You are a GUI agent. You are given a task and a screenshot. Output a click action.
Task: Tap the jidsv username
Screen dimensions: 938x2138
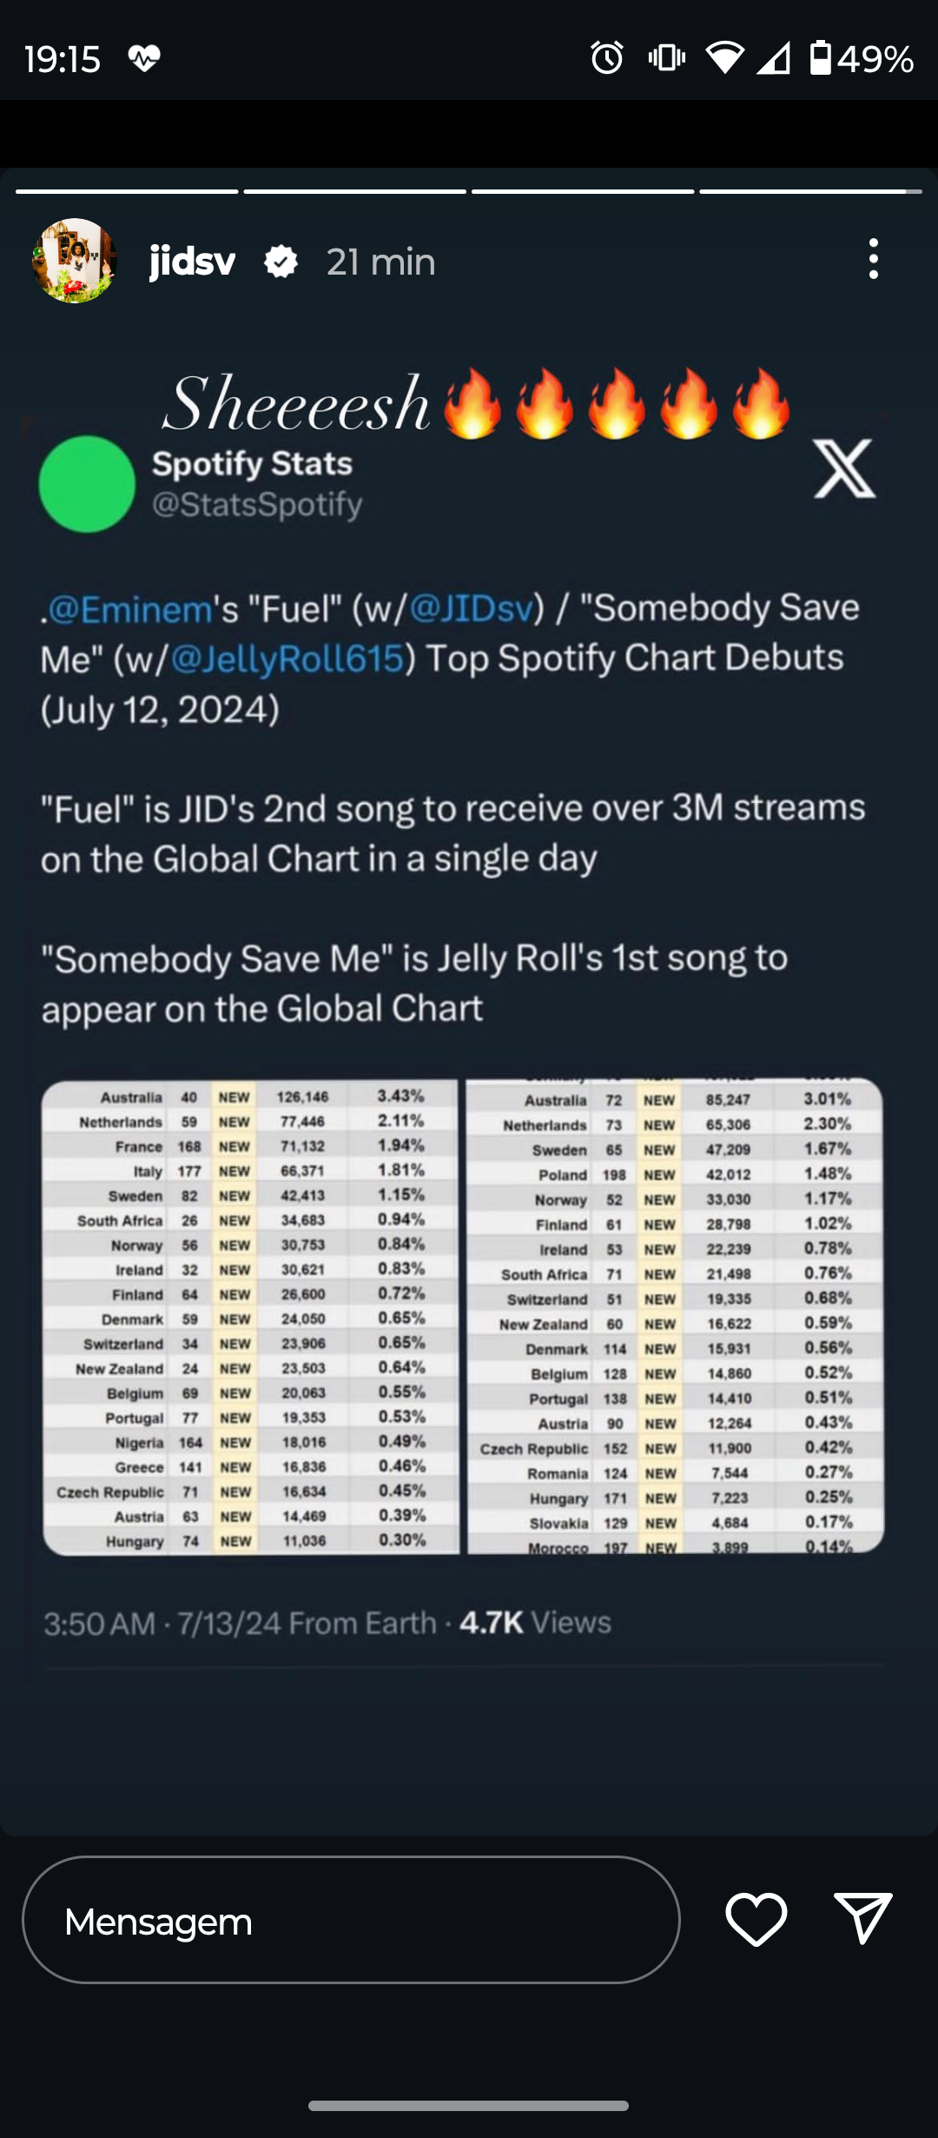coord(192,261)
